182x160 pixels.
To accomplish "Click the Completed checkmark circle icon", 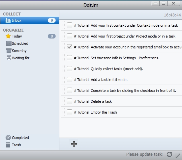I will [8, 138].
